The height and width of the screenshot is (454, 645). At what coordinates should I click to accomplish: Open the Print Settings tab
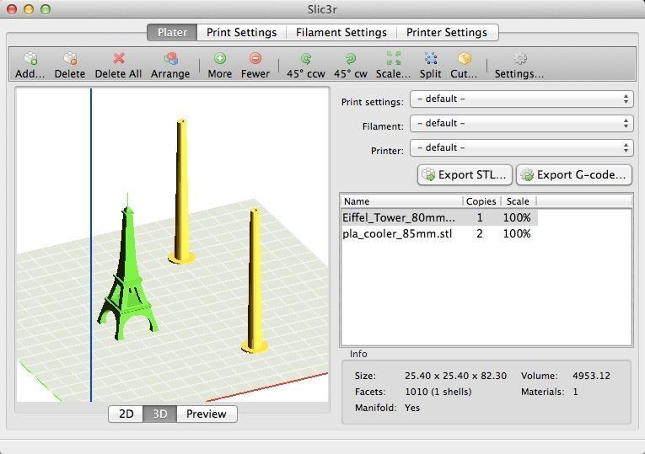click(x=241, y=33)
